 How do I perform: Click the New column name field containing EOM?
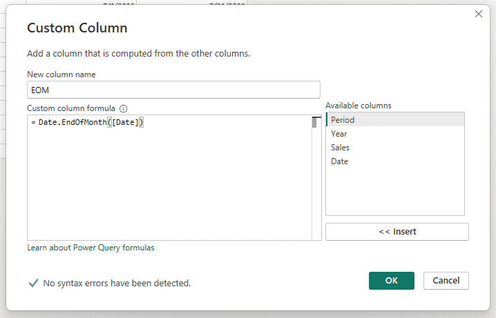click(x=173, y=90)
